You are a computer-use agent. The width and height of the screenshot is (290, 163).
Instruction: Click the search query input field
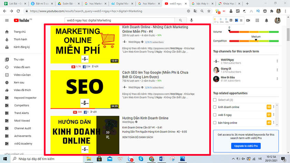click(119, 20)
